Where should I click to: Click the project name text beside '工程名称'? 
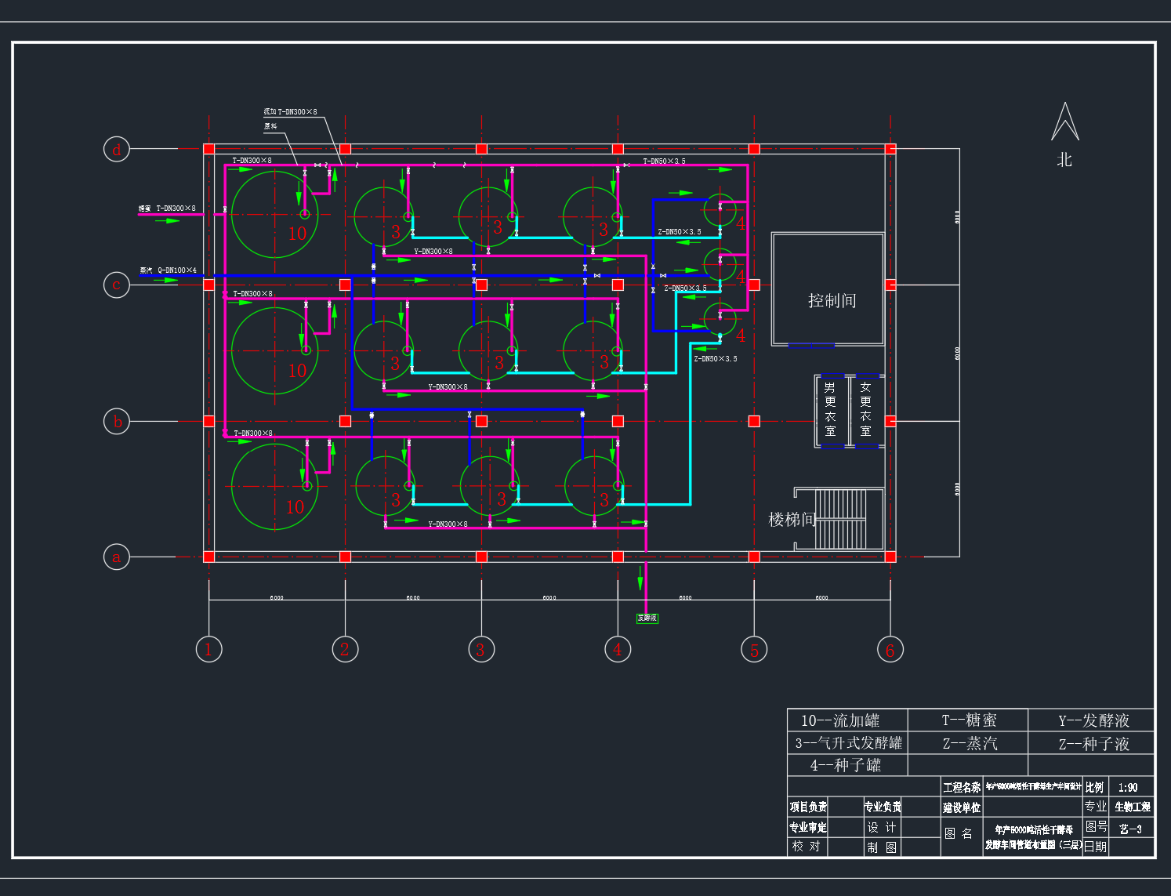(x=1033, y=786)
